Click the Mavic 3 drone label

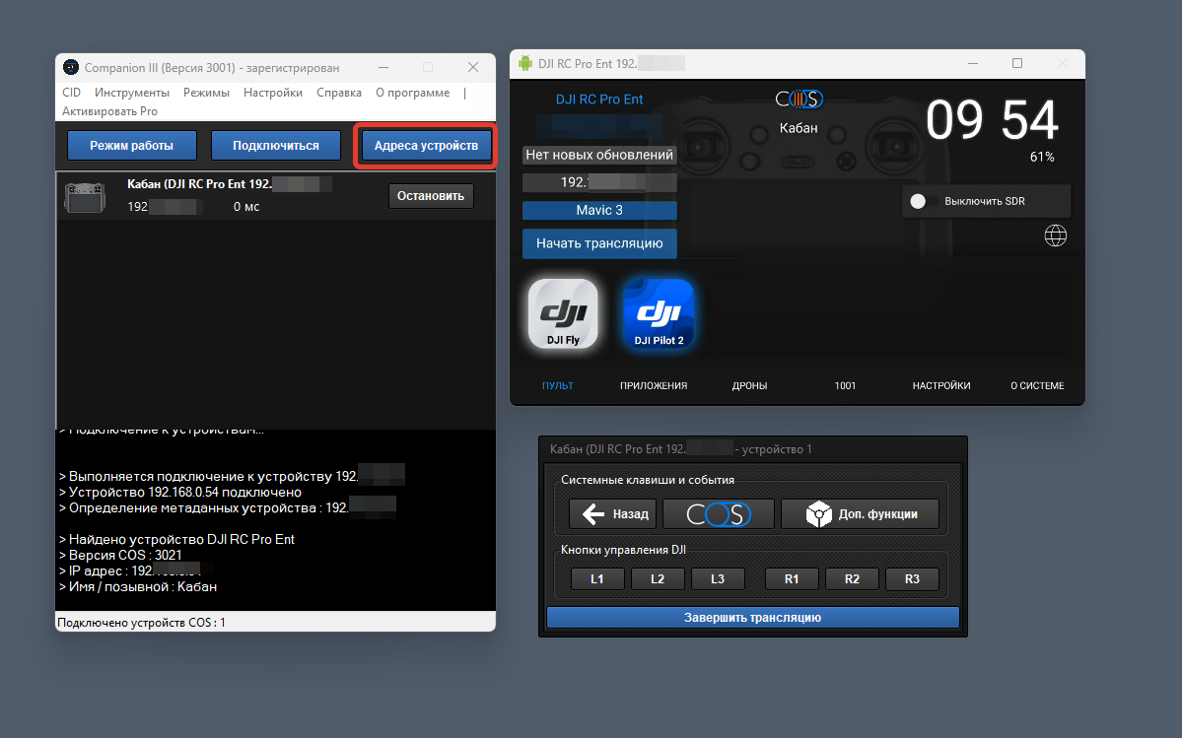(x=599, y=210)
